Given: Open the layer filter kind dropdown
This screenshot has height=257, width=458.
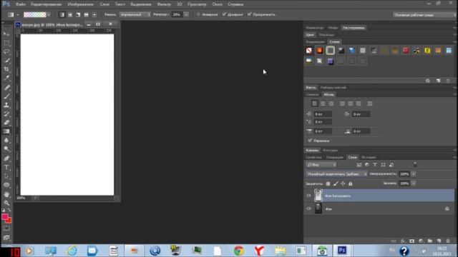Looking at the screenshot, I should pyautogui.click(x=321, y=165).
